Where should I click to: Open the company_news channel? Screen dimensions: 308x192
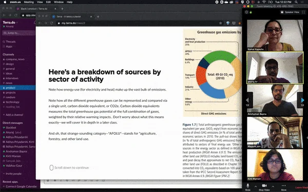(15, 59)
